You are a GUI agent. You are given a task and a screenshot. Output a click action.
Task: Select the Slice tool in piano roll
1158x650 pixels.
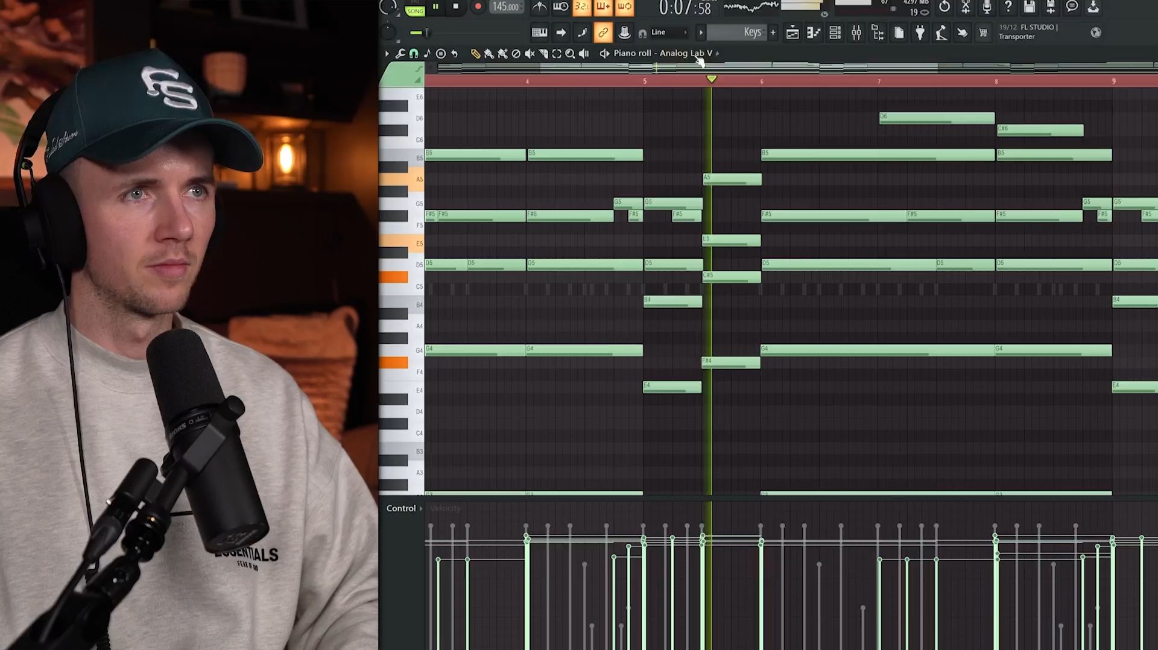coord(543,54)
